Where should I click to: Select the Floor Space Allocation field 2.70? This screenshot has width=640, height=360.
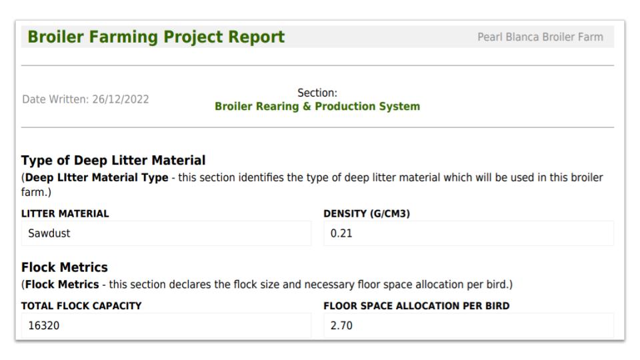(469, 326)
